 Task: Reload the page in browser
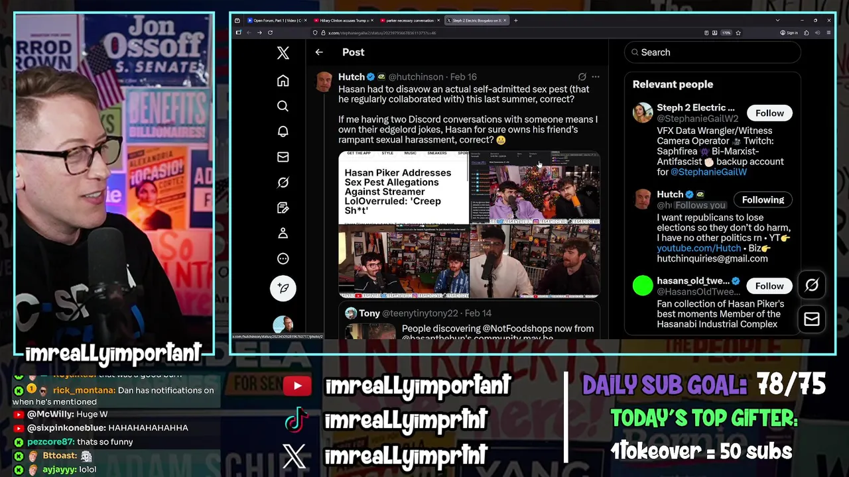(x=270, y=32)
